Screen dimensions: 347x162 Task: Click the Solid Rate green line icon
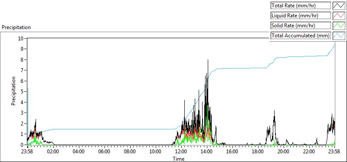339,26
